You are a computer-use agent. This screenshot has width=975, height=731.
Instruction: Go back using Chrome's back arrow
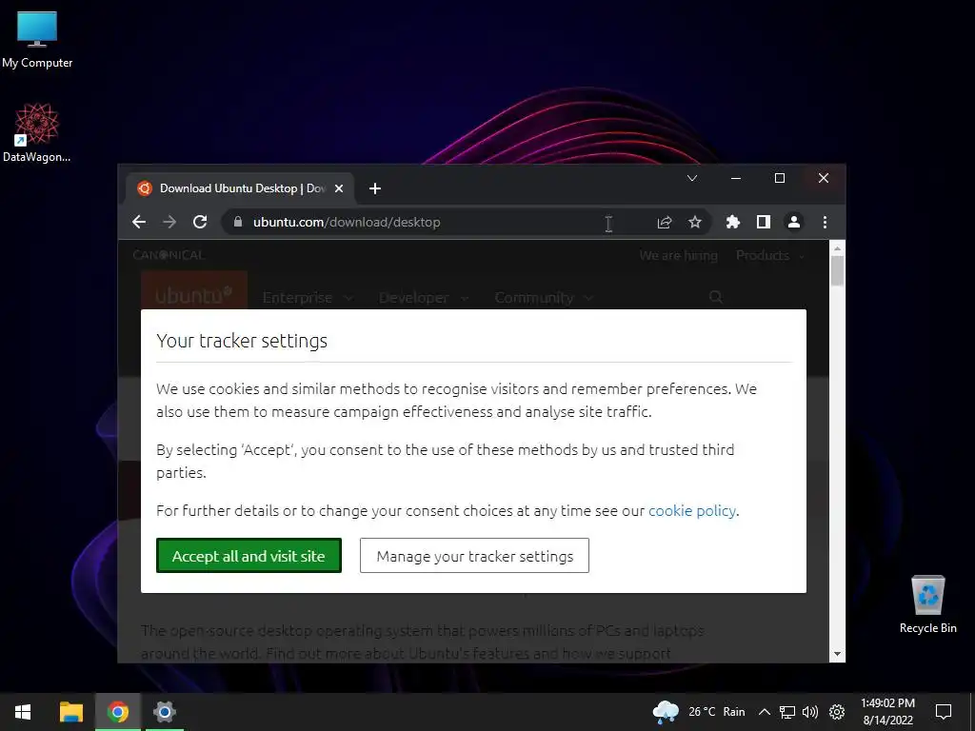point(139,222)
